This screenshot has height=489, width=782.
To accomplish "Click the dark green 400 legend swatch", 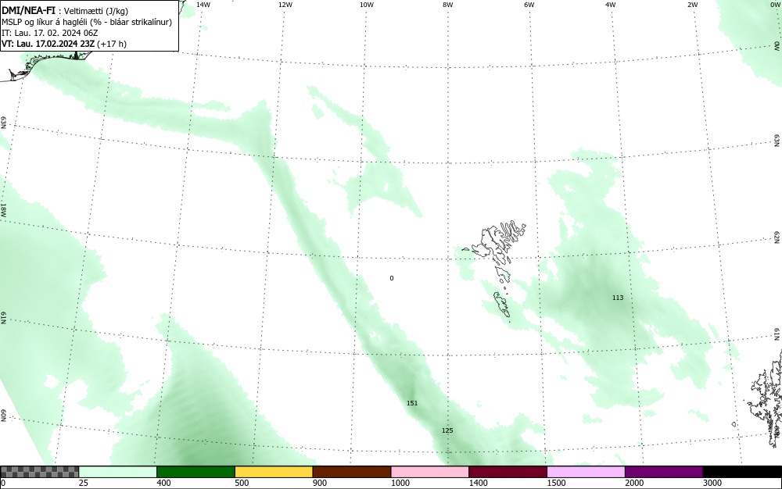I will click(195, 472).
